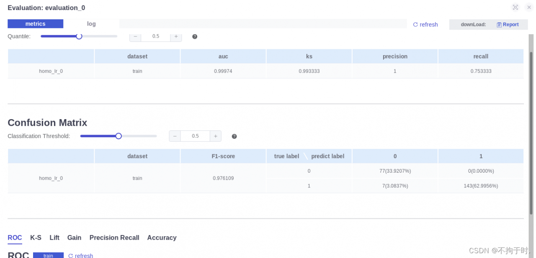Viewport: 536px width, 258px height.
Task: Open the Accuracy tab
Action: (x=162, y=238)
